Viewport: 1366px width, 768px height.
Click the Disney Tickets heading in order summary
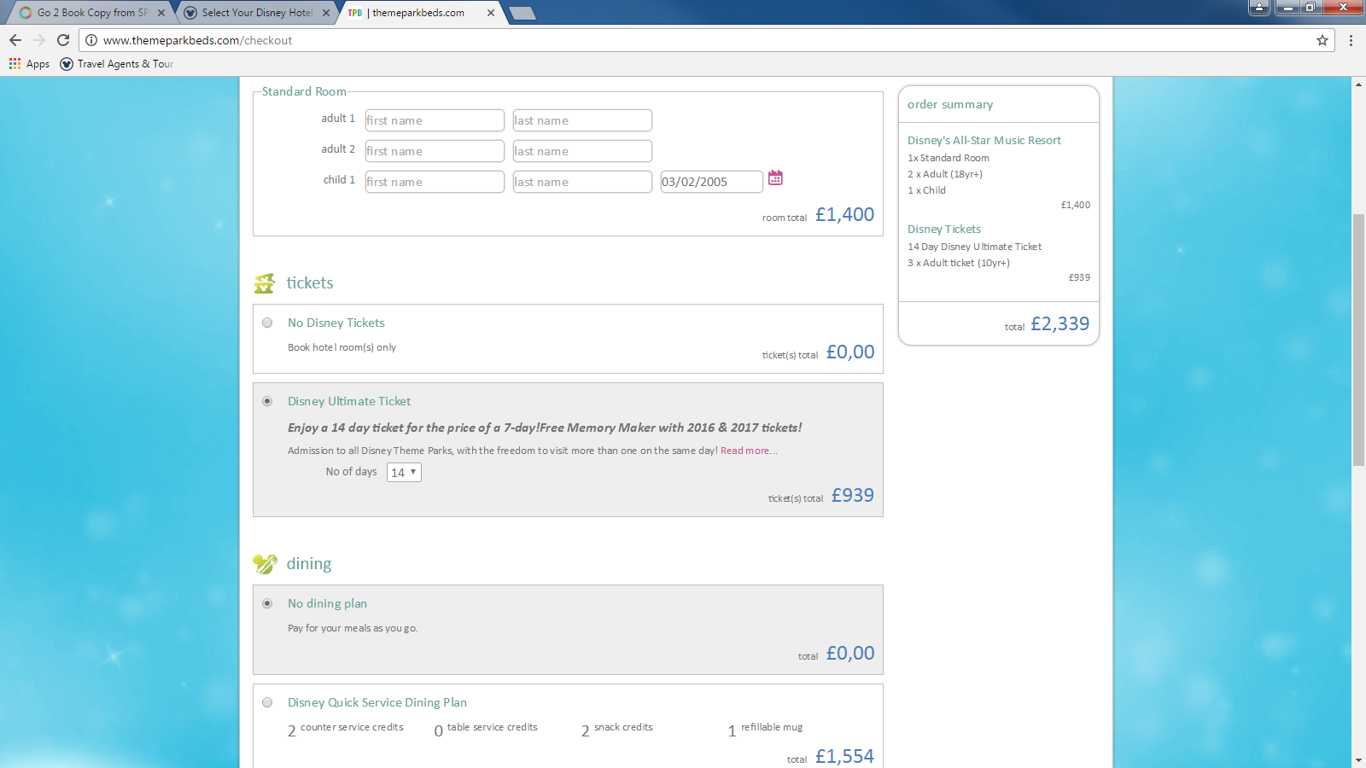coord(944,229)
